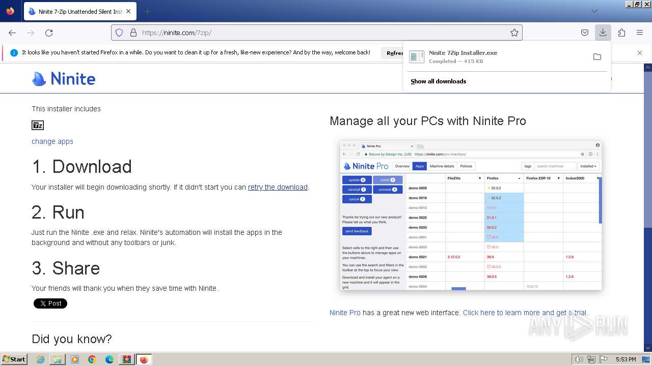Click the Ninite logo
The width and height of the screenshot is (652, 366).
[x=64, y=79]
